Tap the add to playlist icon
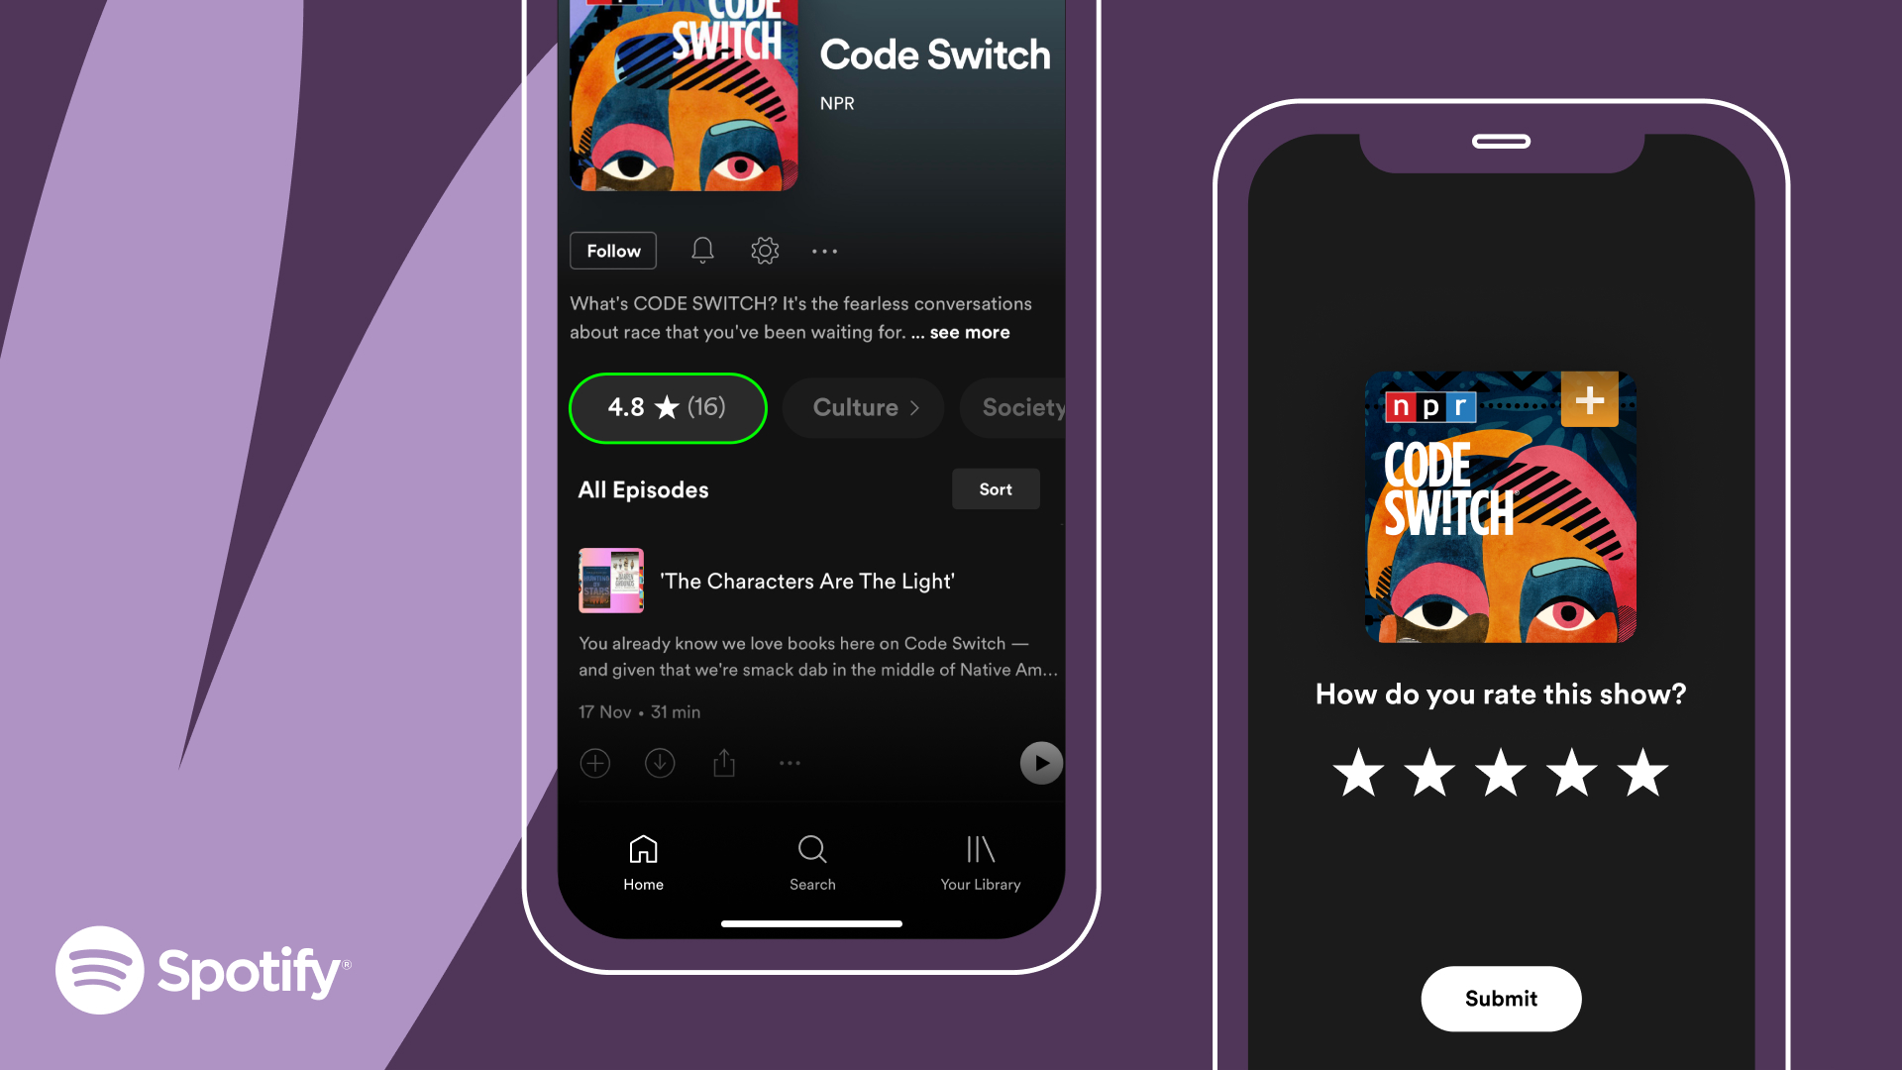Viewport: 1902px width, 1070px height. point(594,762)
